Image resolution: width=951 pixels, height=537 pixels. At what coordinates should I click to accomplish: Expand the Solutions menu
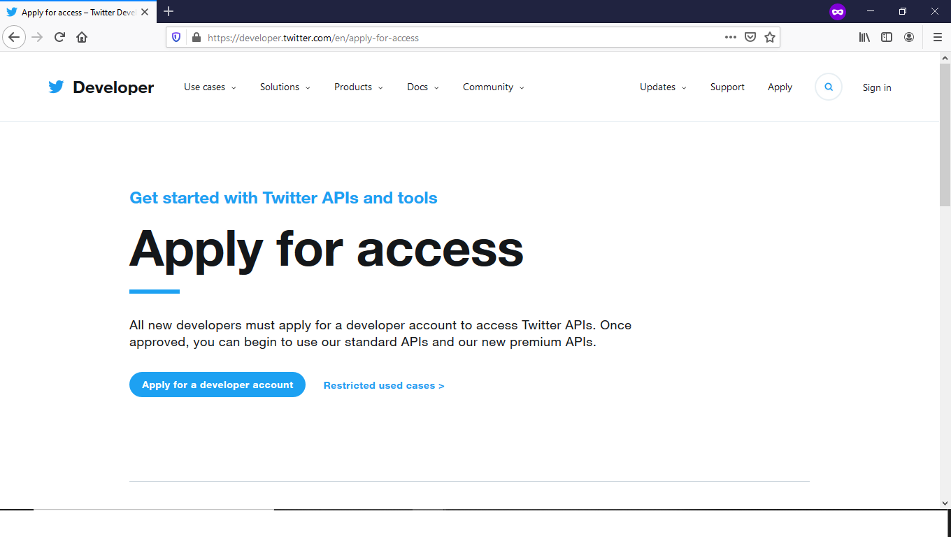click(285, 87)
